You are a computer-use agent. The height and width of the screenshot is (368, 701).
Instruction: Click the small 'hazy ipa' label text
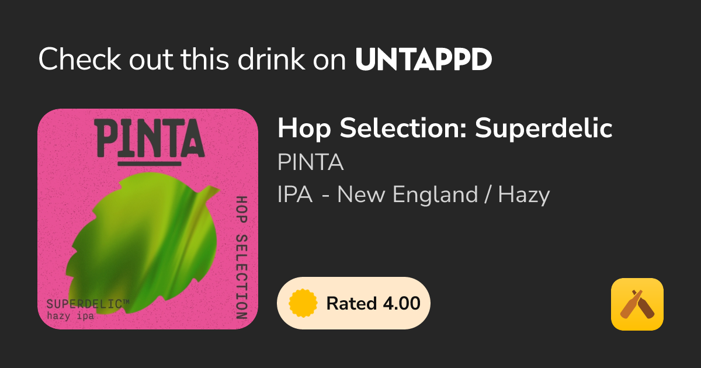70,317
